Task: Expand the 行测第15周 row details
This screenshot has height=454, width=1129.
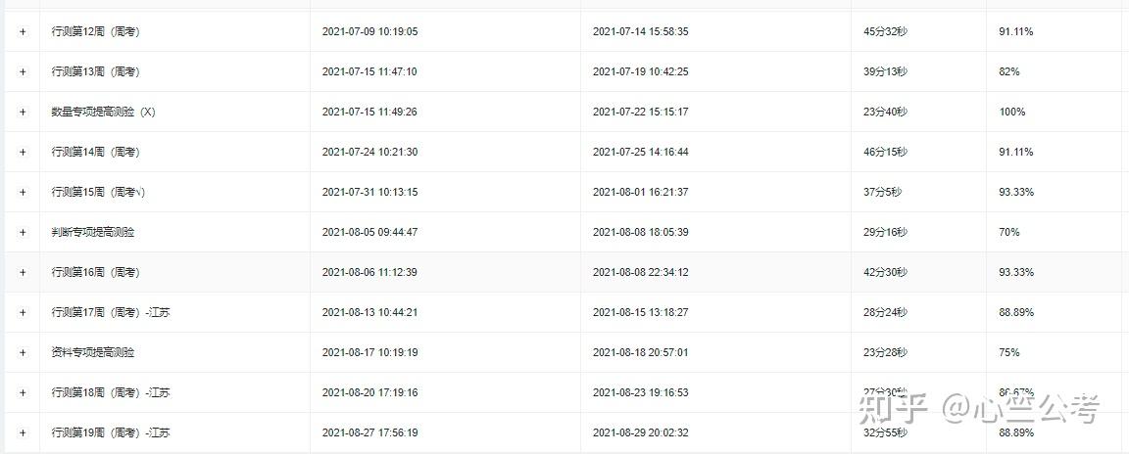Action: tap(23, 193)
